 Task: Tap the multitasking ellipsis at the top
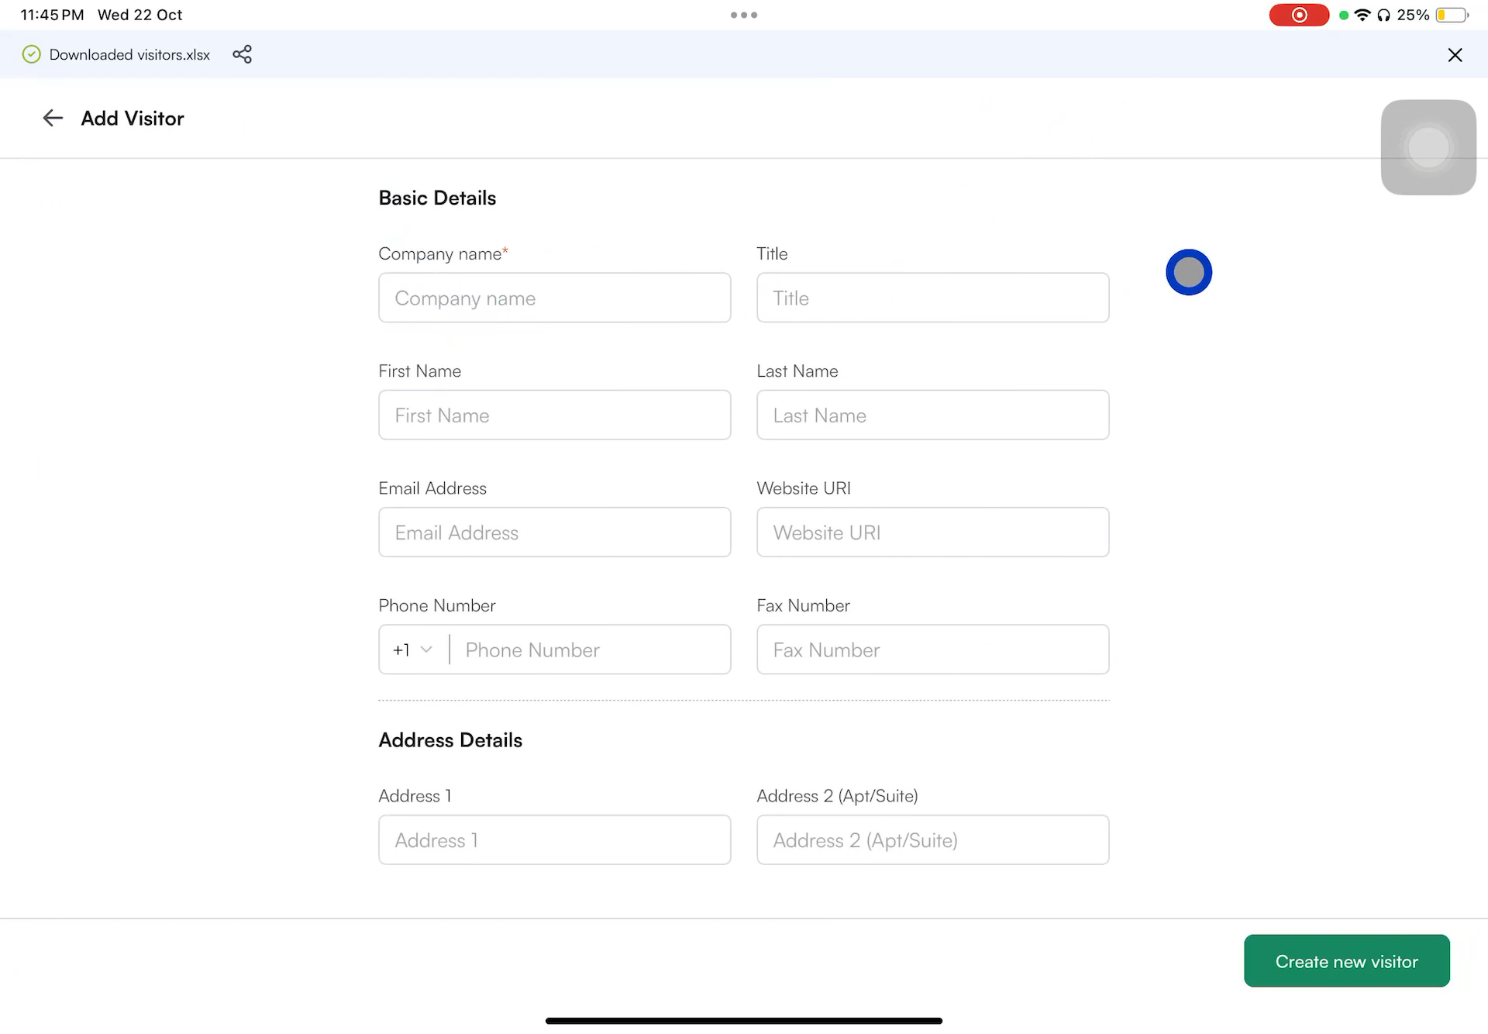coord(743,14)
